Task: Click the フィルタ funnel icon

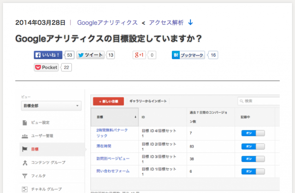Action: click(x=24, y=176)
